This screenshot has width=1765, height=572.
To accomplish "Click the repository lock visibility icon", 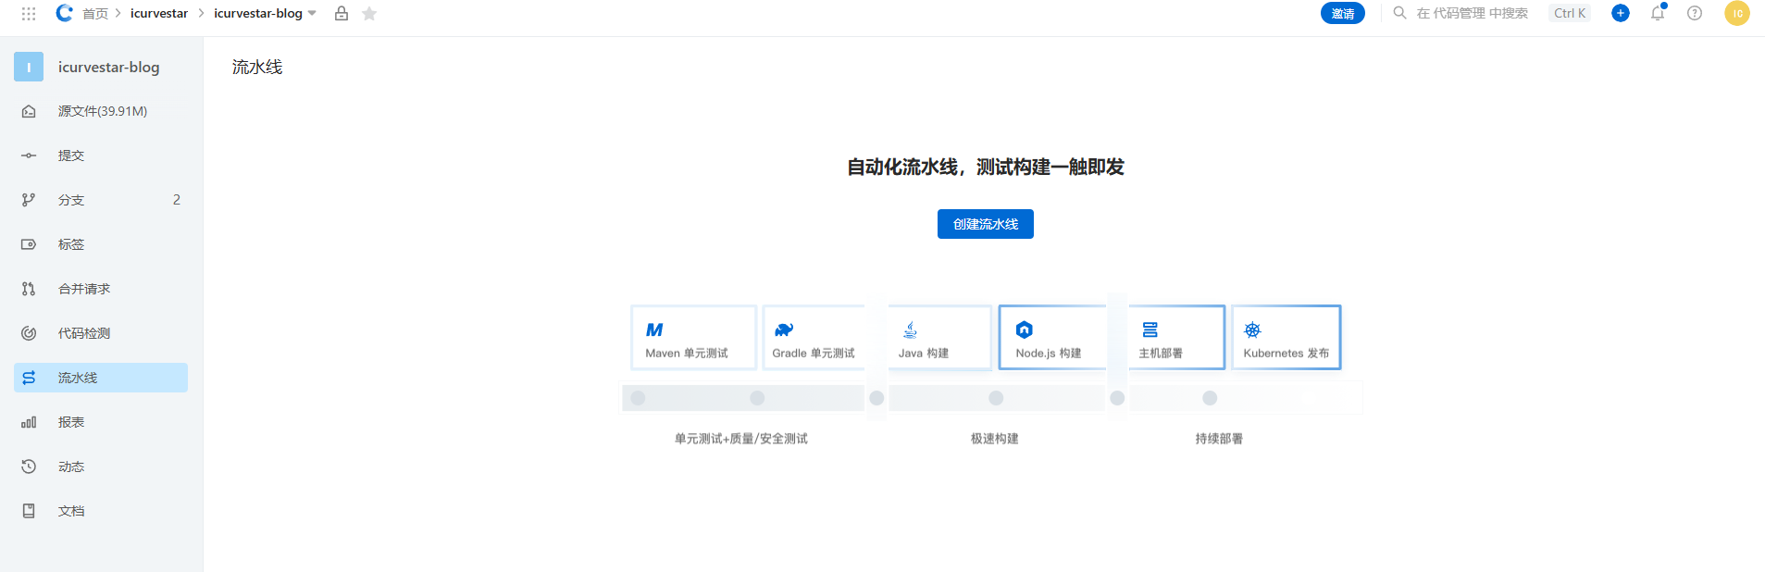I will coord(342,14).
